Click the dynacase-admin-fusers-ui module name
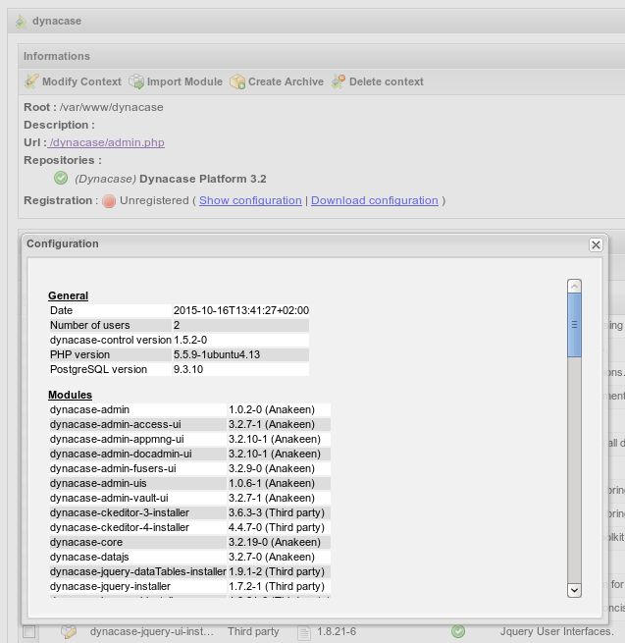625x643 pixels. click(x=113, y=468)
